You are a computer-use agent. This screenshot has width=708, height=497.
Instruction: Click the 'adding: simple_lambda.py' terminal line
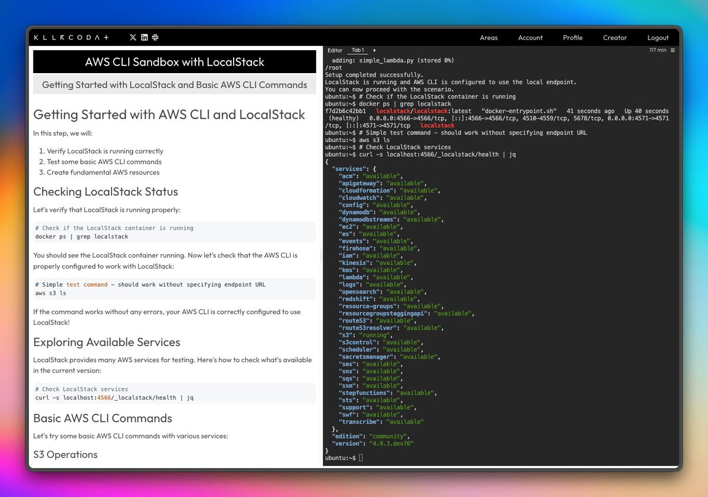392,60
